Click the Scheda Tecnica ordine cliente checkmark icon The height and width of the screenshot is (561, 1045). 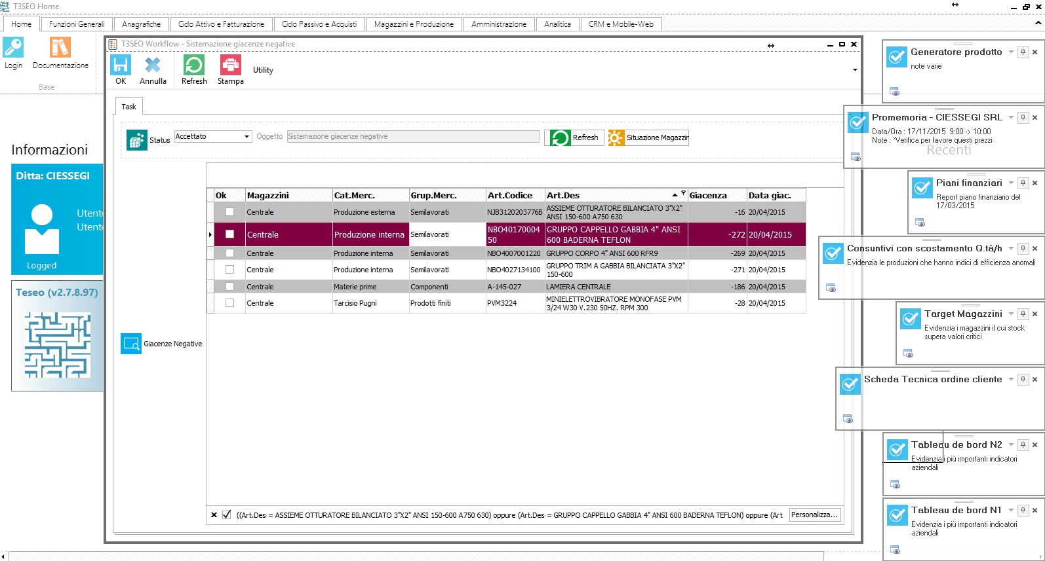click(850, 385)
